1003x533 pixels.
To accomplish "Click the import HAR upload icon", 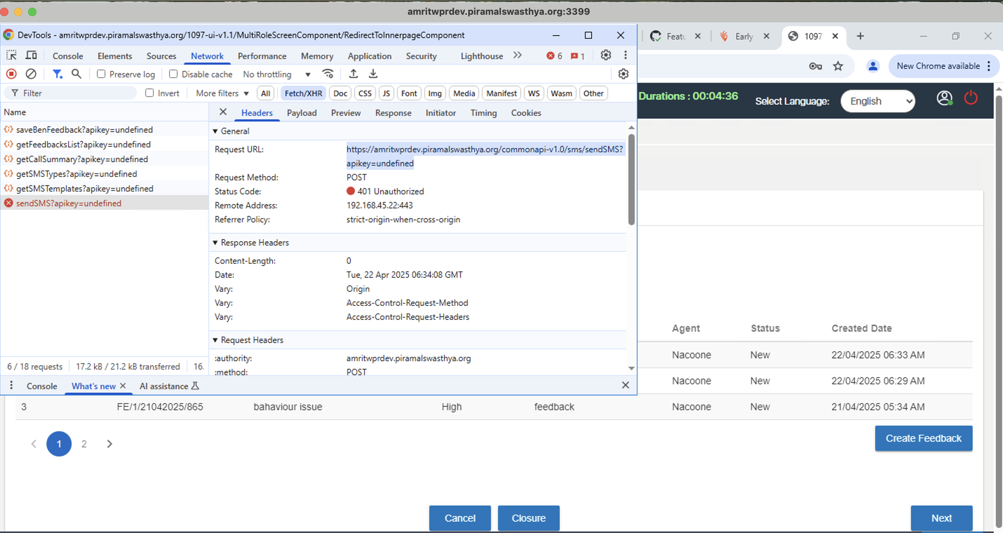I will pyautogui.click(x=353, y=74).
